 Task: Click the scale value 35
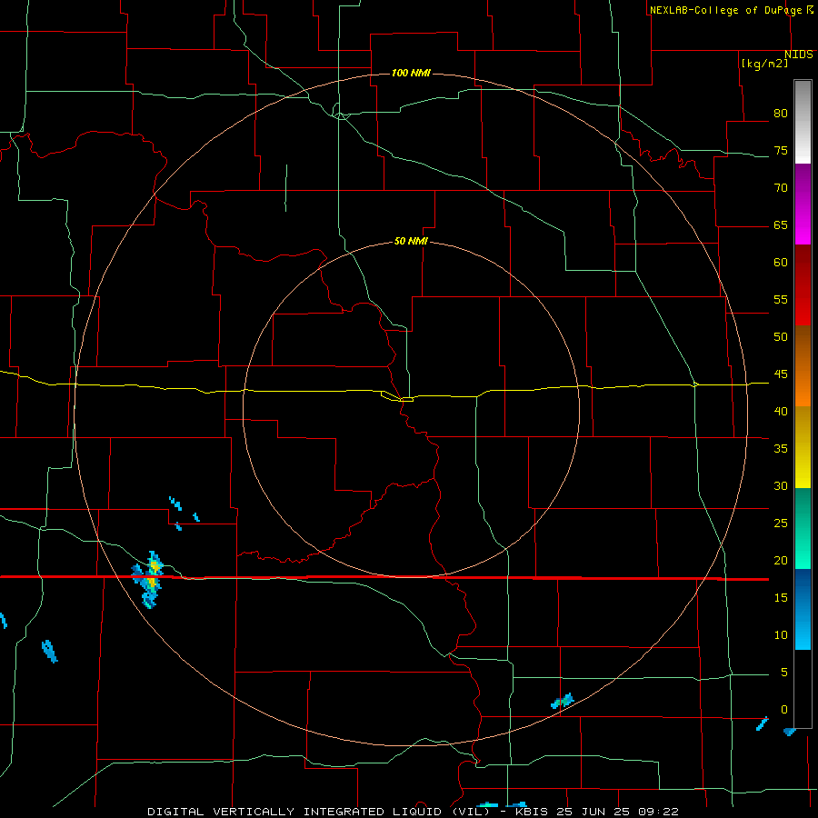point(781,449)
